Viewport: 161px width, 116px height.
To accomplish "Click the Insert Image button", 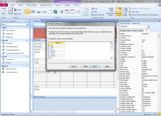I will click(86, 12).
